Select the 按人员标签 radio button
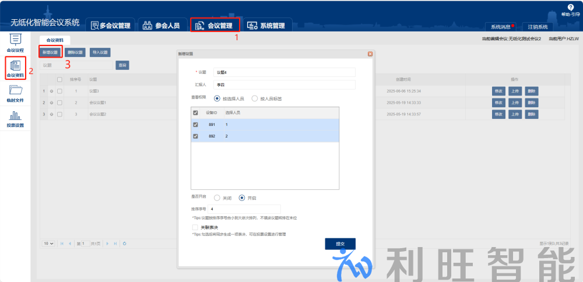This screenshot has height=282, width=583. (255, 98)
